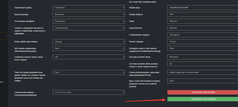The image size is (238, 107).
Task: Click the Режим убийств label
Action: (x=136, y=15)
